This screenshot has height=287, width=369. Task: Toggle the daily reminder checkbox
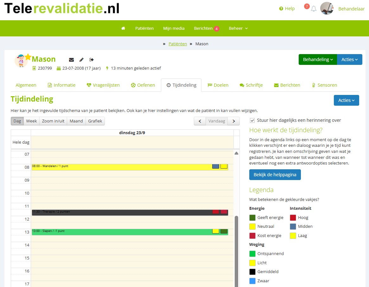[252, 120]
